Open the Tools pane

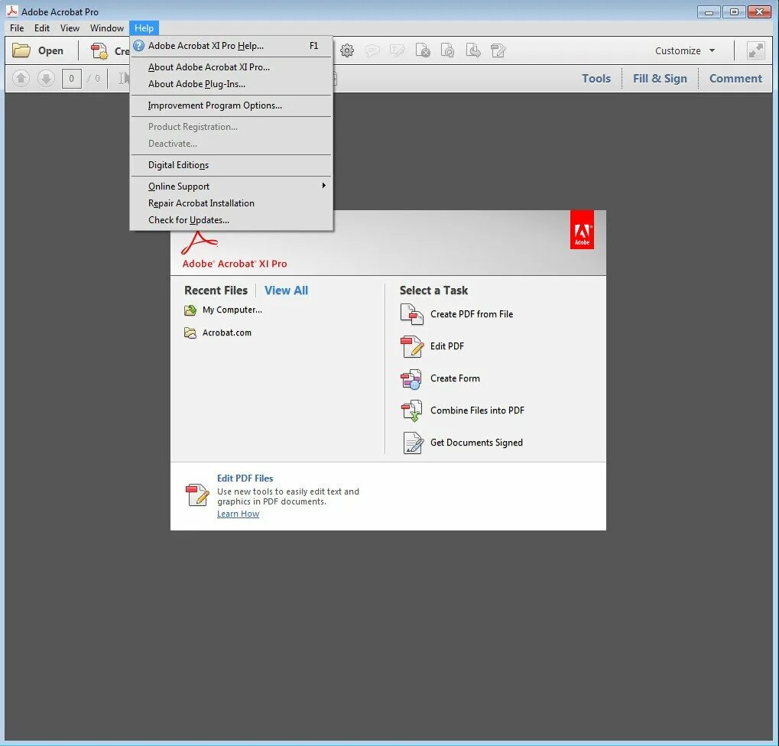596,79
